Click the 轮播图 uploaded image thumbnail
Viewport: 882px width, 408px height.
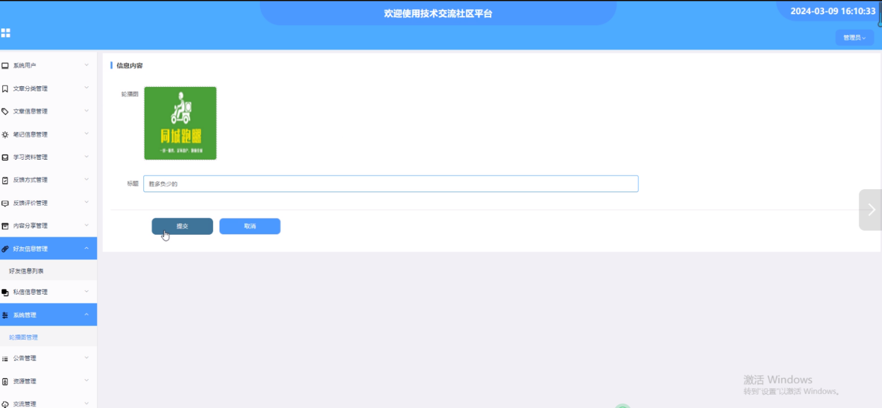[180, 123]
